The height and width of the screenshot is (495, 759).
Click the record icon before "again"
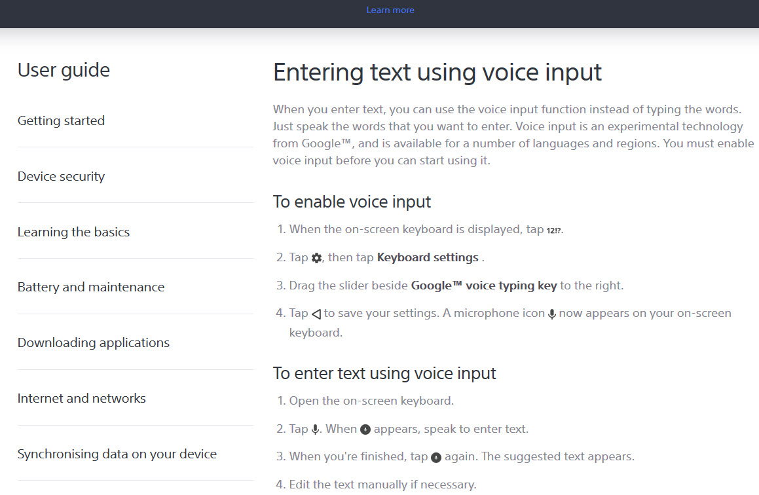436,457
